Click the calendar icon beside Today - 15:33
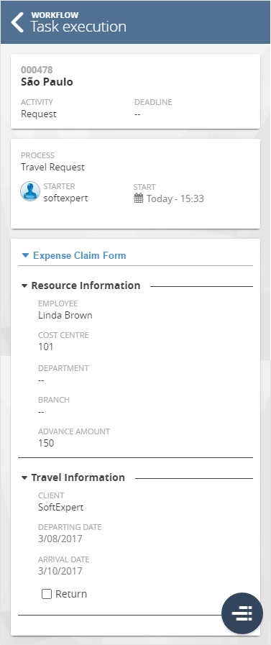Viewport: 271px width, 645px height. (x=138, y=198)
